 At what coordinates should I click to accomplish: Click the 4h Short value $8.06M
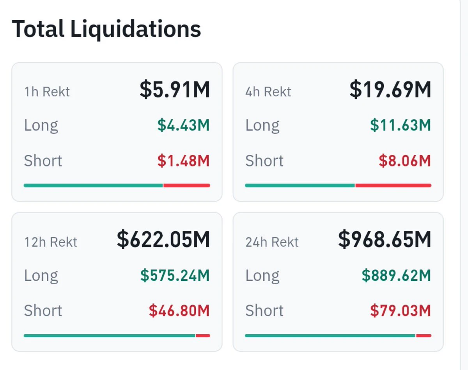pos(405,161)
